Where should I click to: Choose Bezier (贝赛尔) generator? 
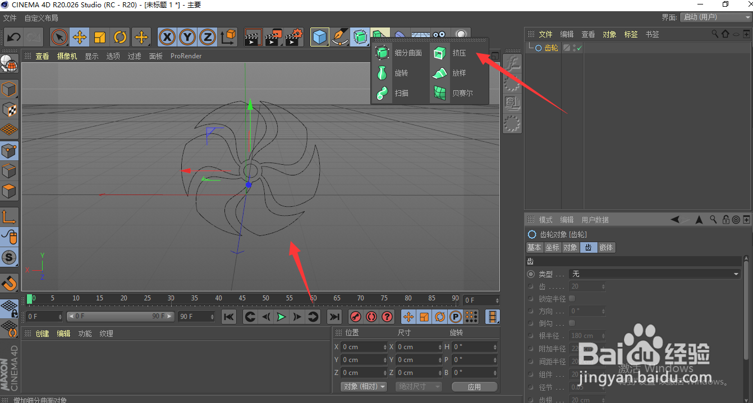click(453, 93)
